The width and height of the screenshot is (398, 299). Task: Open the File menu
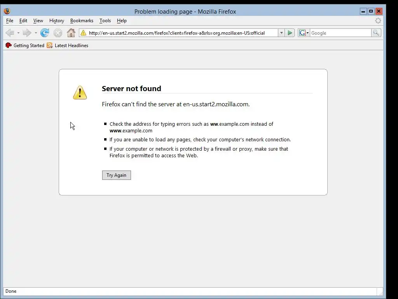point(10,21)
